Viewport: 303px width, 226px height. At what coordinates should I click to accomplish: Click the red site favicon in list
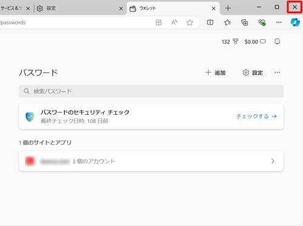tap(30, 161)
